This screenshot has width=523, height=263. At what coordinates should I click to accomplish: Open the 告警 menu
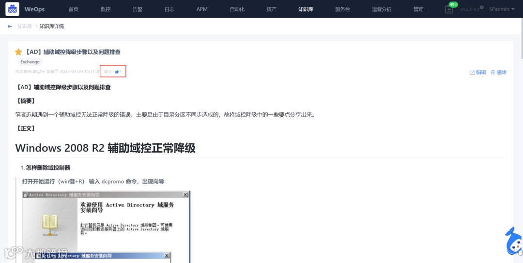pos(138,9)
